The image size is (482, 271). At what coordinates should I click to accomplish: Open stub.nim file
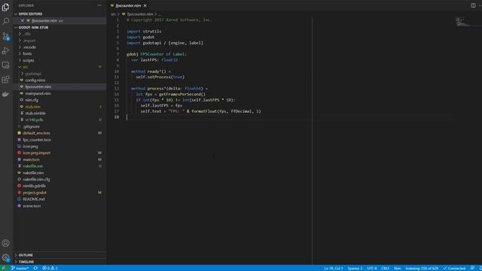tap(33, 107)
